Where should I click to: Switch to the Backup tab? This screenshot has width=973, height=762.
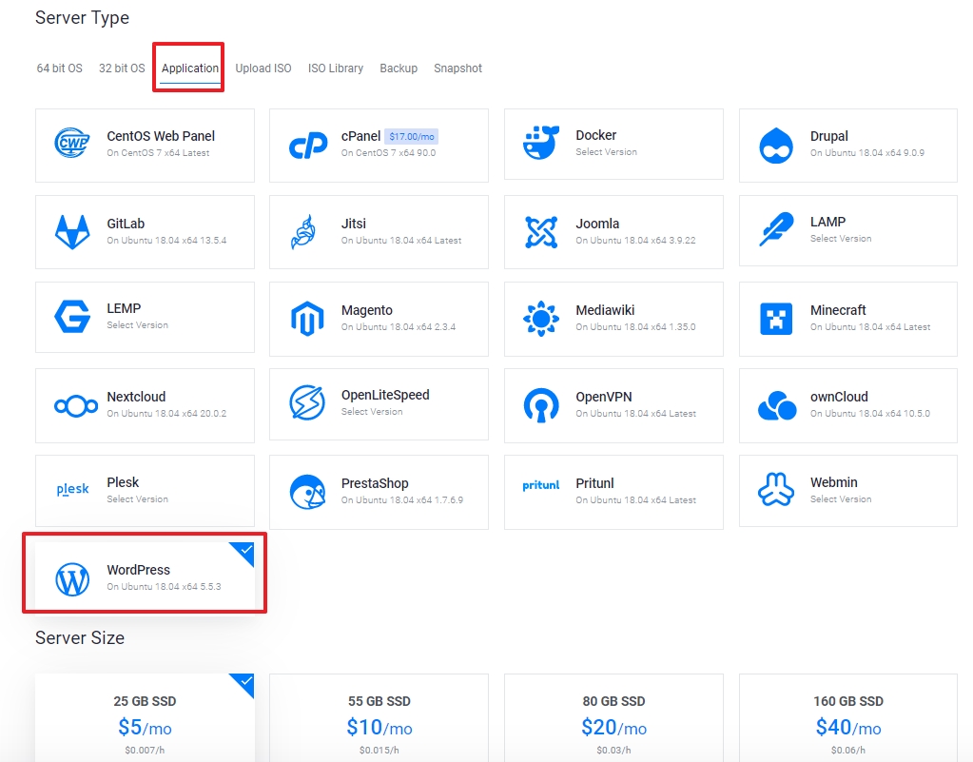tap(399, 68)
